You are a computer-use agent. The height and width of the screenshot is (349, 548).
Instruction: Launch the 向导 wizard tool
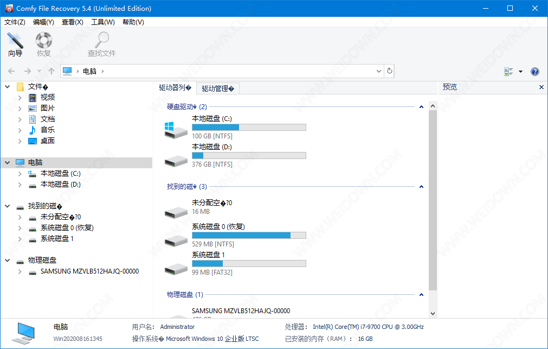tap(15, 44)
